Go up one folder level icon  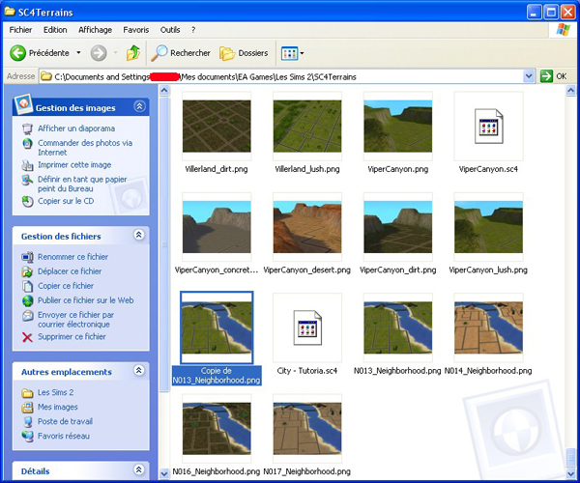pyautogui.click(x=133, y=53)
